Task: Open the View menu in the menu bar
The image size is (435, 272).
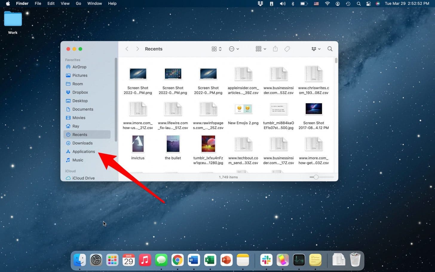Action: click(x=65, y=4)
